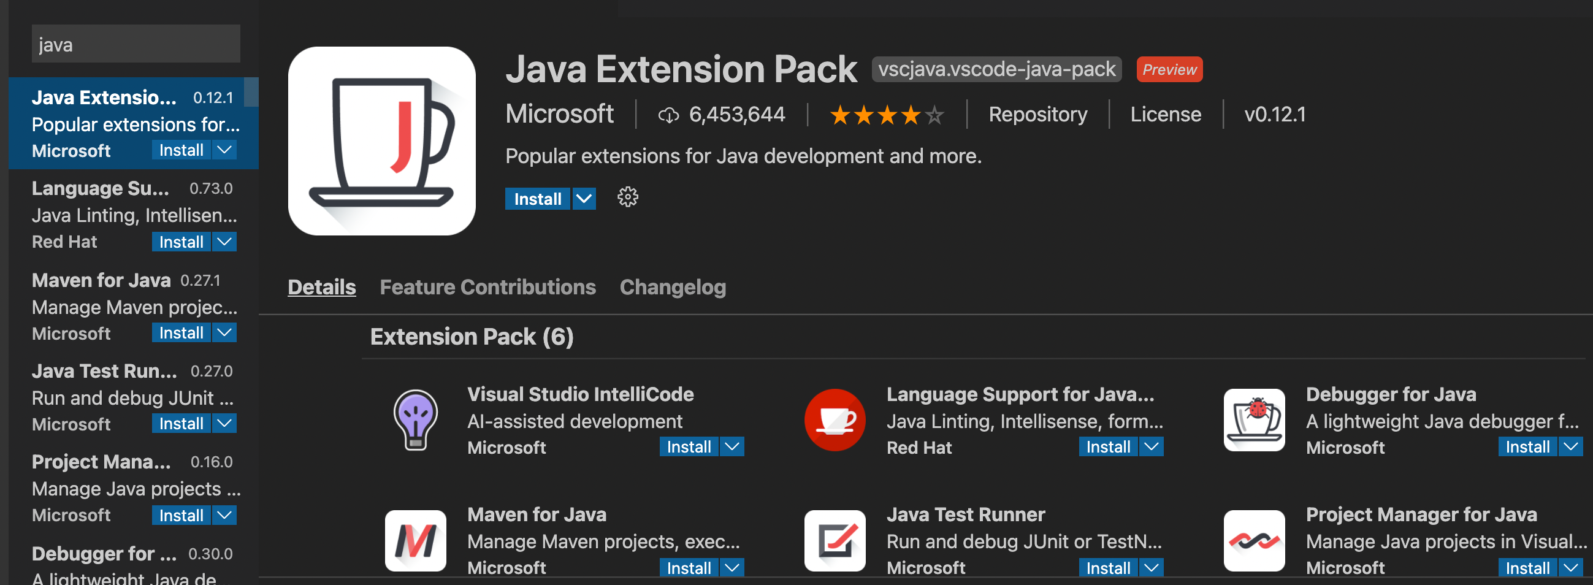Open the Changelog tab
This screenshot has width=1593, height=585.
[x=673, y=288]
